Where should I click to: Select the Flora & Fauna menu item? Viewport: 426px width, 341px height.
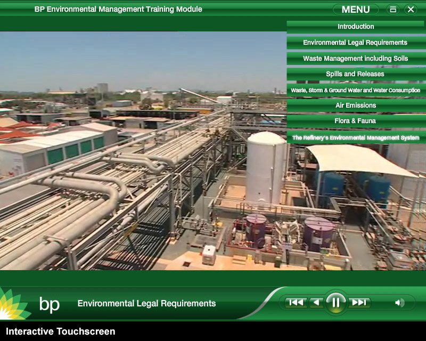[x=355, y=121]
